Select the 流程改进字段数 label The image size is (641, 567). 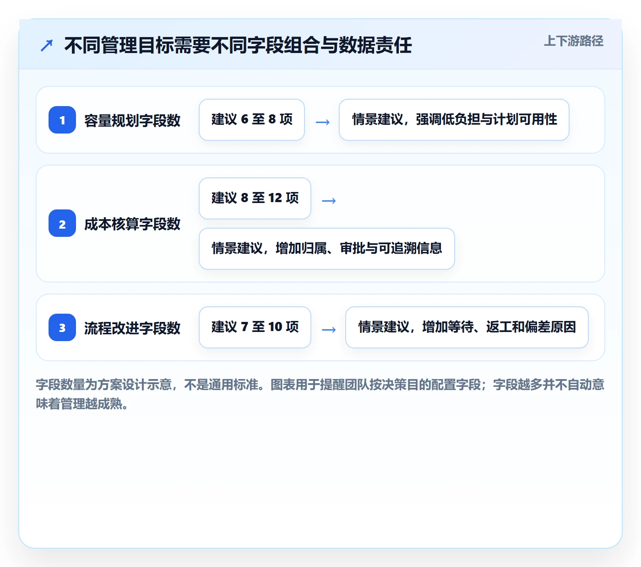pyautogui.click(x=132, y=328)
